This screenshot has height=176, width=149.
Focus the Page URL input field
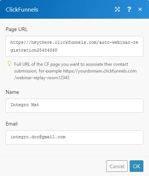(74, 46)
